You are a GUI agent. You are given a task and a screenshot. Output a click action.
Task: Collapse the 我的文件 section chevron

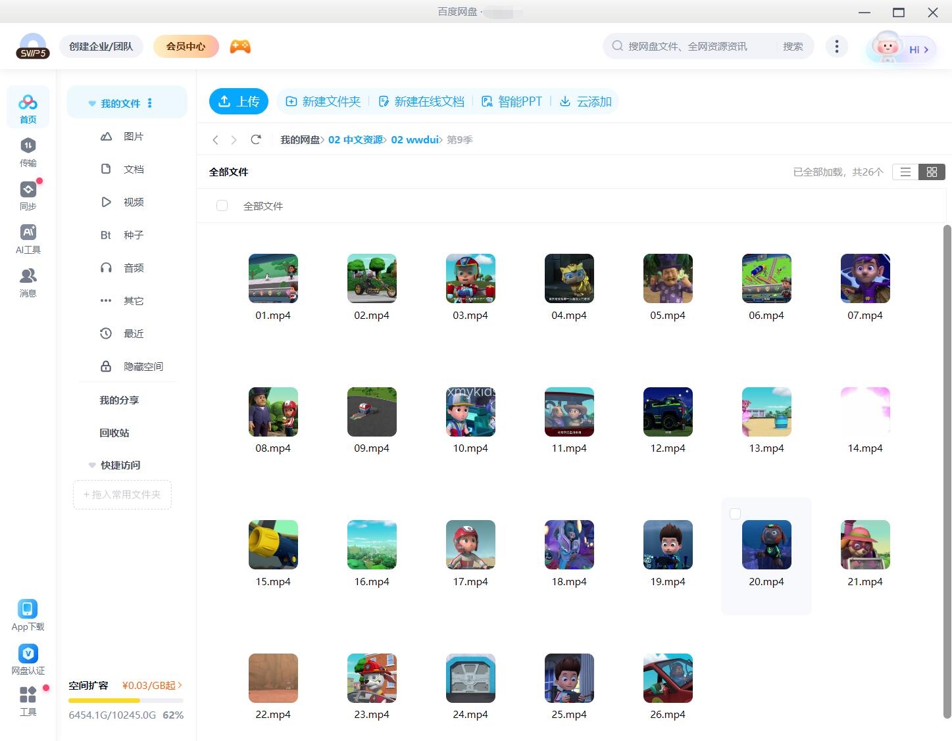click(x=91, y=103)
